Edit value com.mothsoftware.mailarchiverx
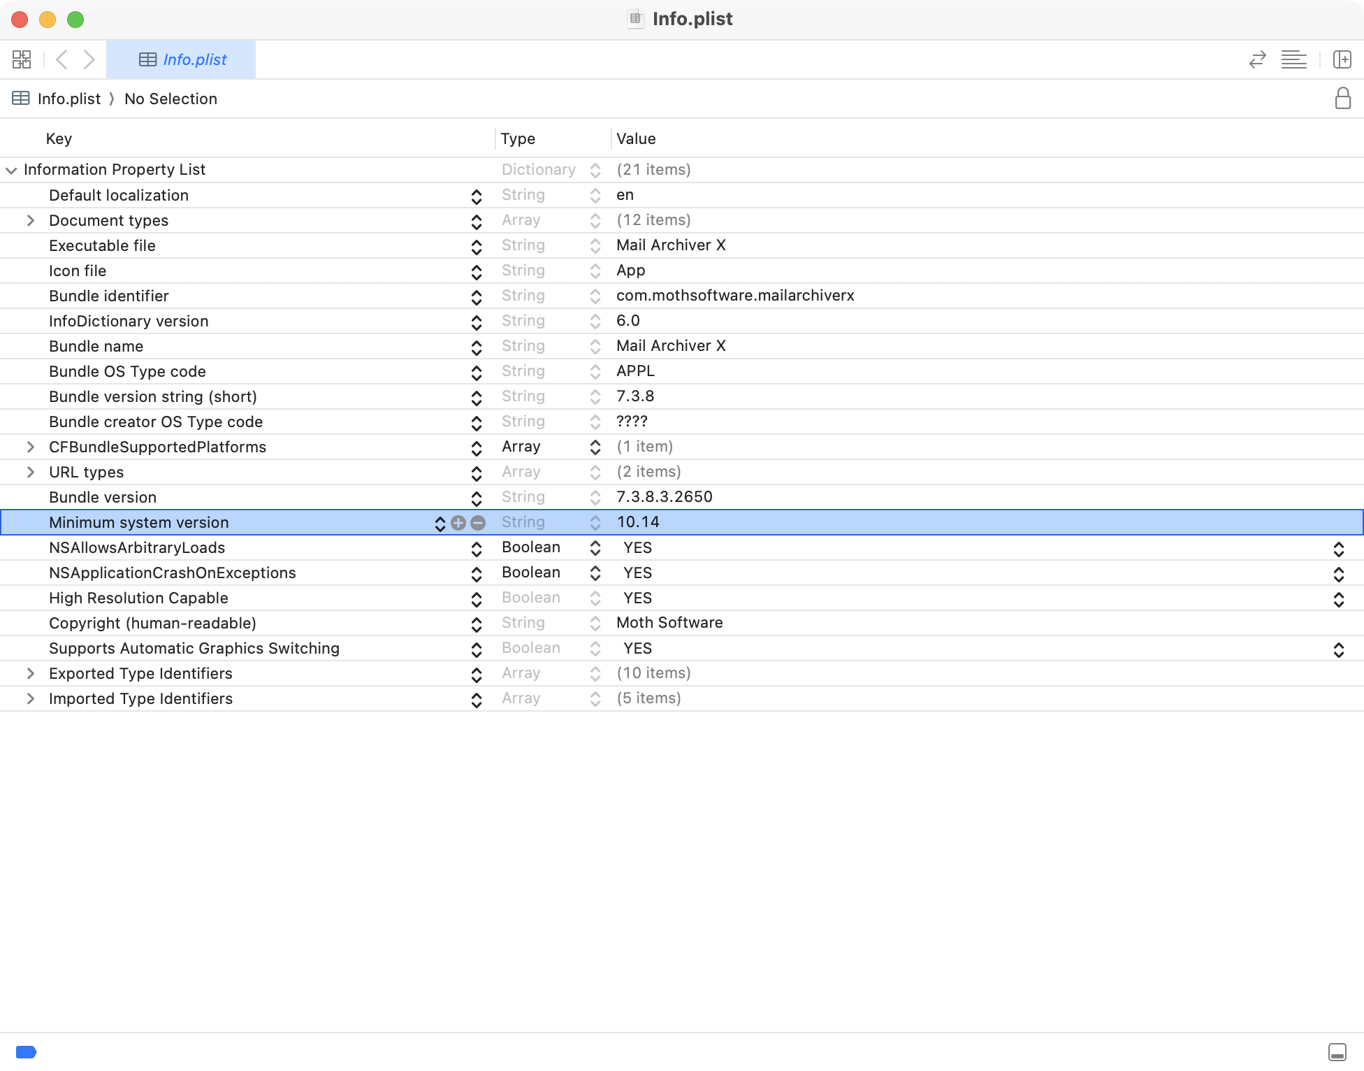 pyautogui.click(x=735, y=296)
